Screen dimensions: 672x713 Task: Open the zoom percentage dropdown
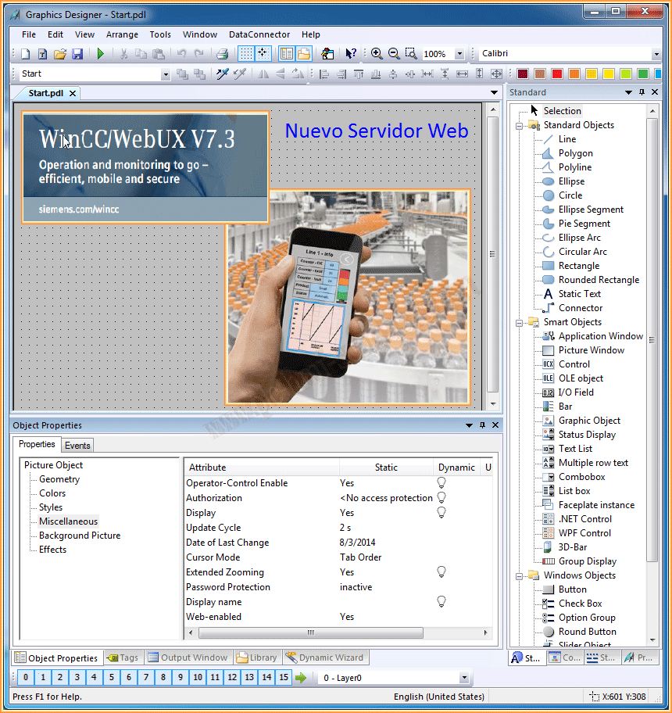click(459, 54)
